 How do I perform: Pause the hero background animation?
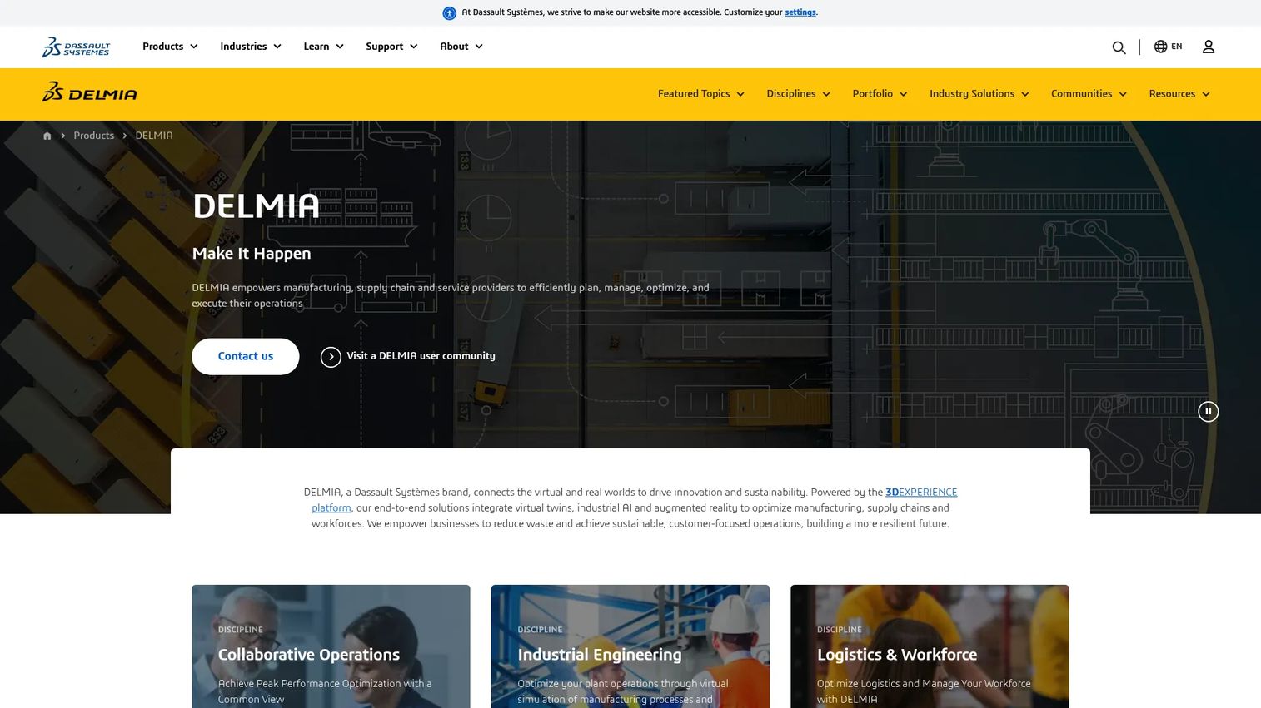[1208, 411]
